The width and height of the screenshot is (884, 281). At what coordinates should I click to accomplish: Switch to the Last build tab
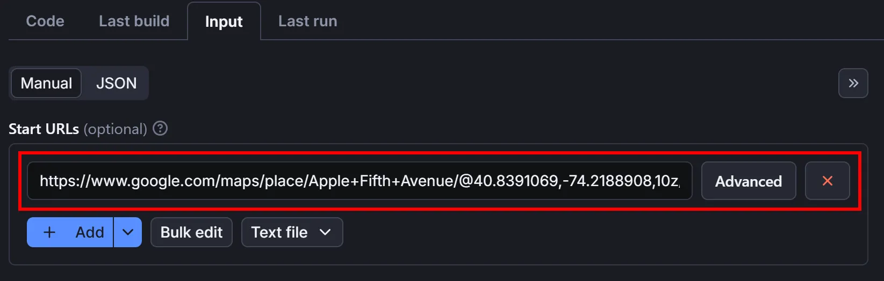coord(134,21)
